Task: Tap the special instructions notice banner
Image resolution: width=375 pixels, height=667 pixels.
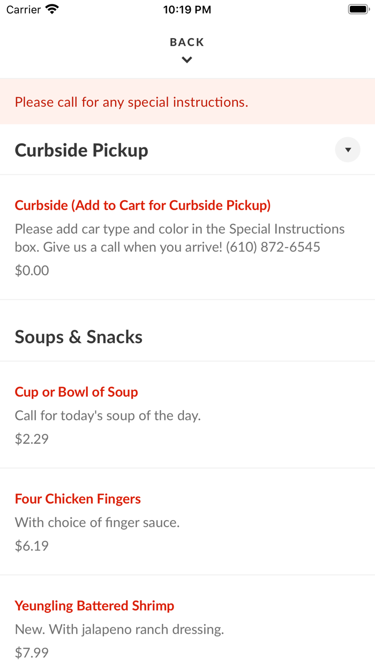Action: (131, 102)
